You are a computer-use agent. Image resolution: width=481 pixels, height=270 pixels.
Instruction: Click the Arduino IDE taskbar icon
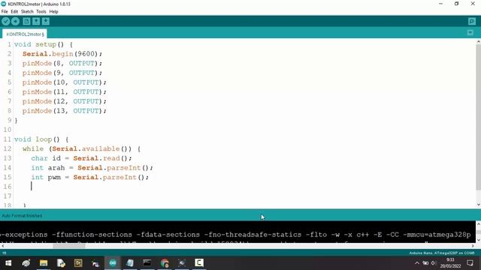[x=113, y=263]
